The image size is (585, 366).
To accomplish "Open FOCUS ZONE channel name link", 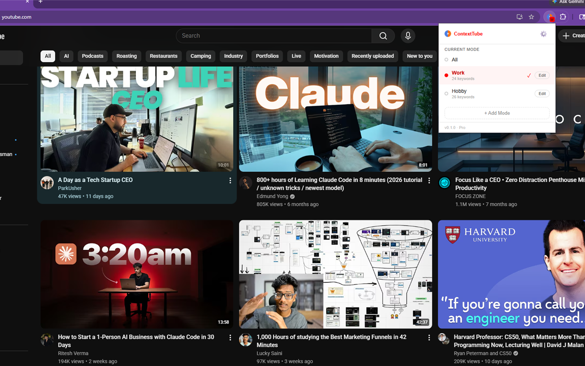I will (470, 196).
